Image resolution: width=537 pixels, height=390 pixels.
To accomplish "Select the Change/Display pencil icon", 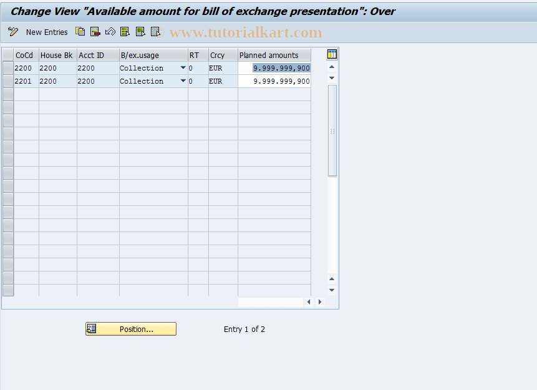I will 12,32.
